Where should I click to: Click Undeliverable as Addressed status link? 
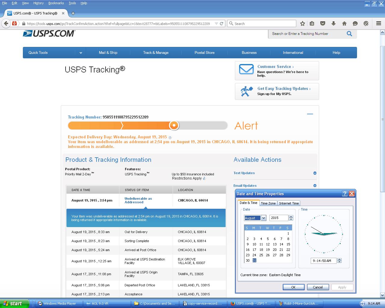click(x=138, y=200)
